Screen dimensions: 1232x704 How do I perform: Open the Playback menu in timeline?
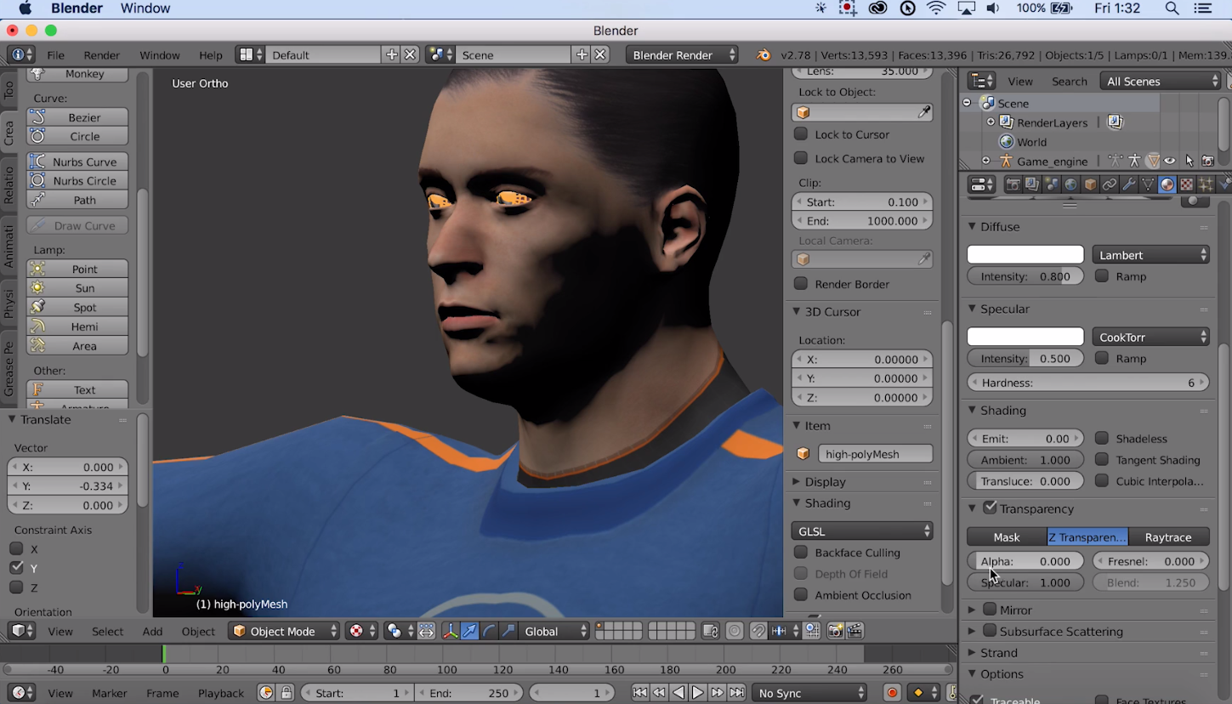(x=220, y=693)
